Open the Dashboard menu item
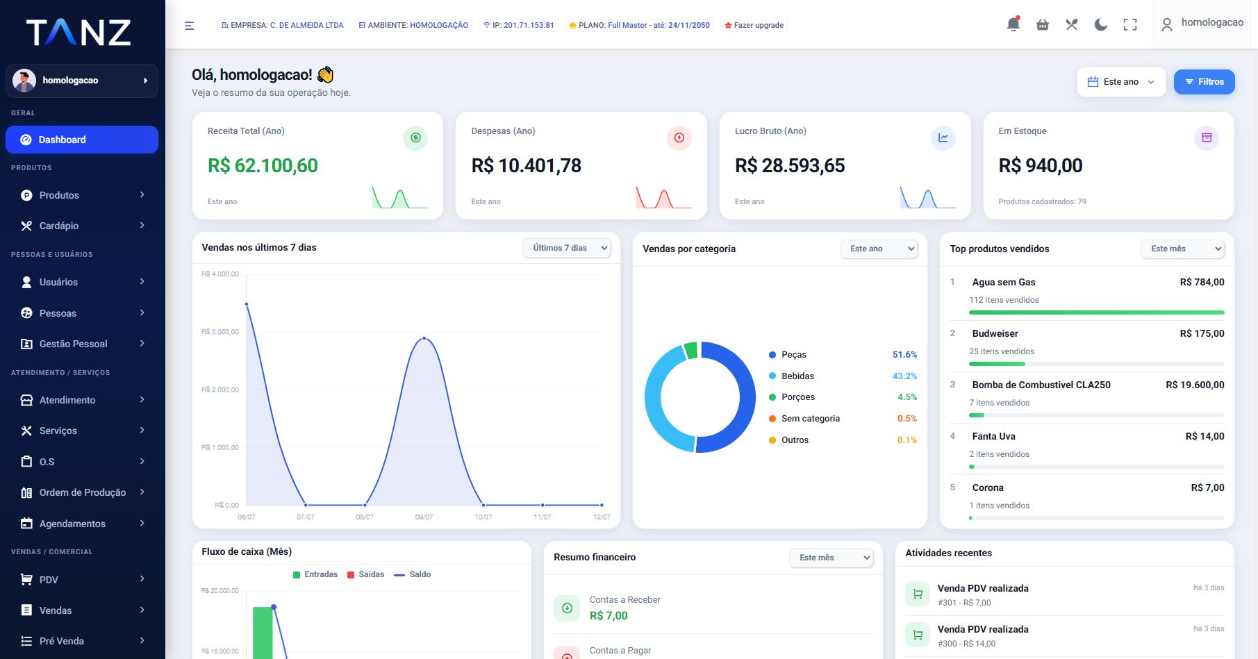 [x=82, y=140]
